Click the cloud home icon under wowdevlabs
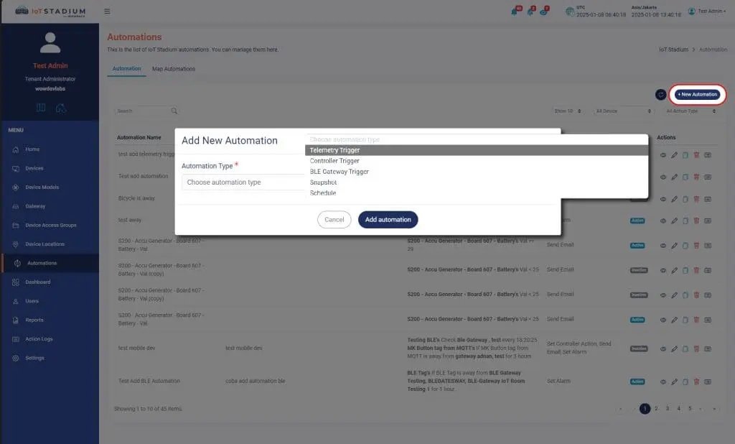The image size is (735, 444). pyautogui.click(x=61, y=108)
